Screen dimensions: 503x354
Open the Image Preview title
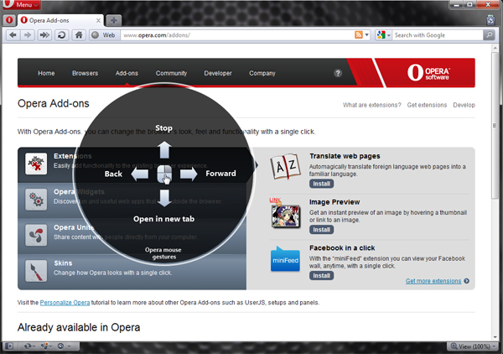pos(334,202)
